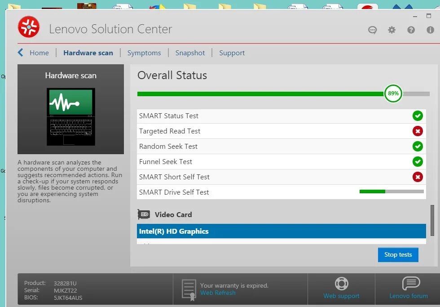Viewport: 440px width, 307px height.
Task: Click the SMART Status Test passed checkmark
Action: pyautogui.click(x=418, y=116)
